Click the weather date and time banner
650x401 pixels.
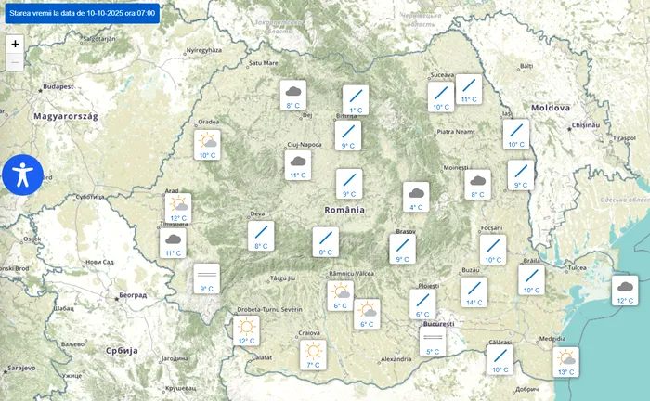pyautogui.click(x=81, y=13)
